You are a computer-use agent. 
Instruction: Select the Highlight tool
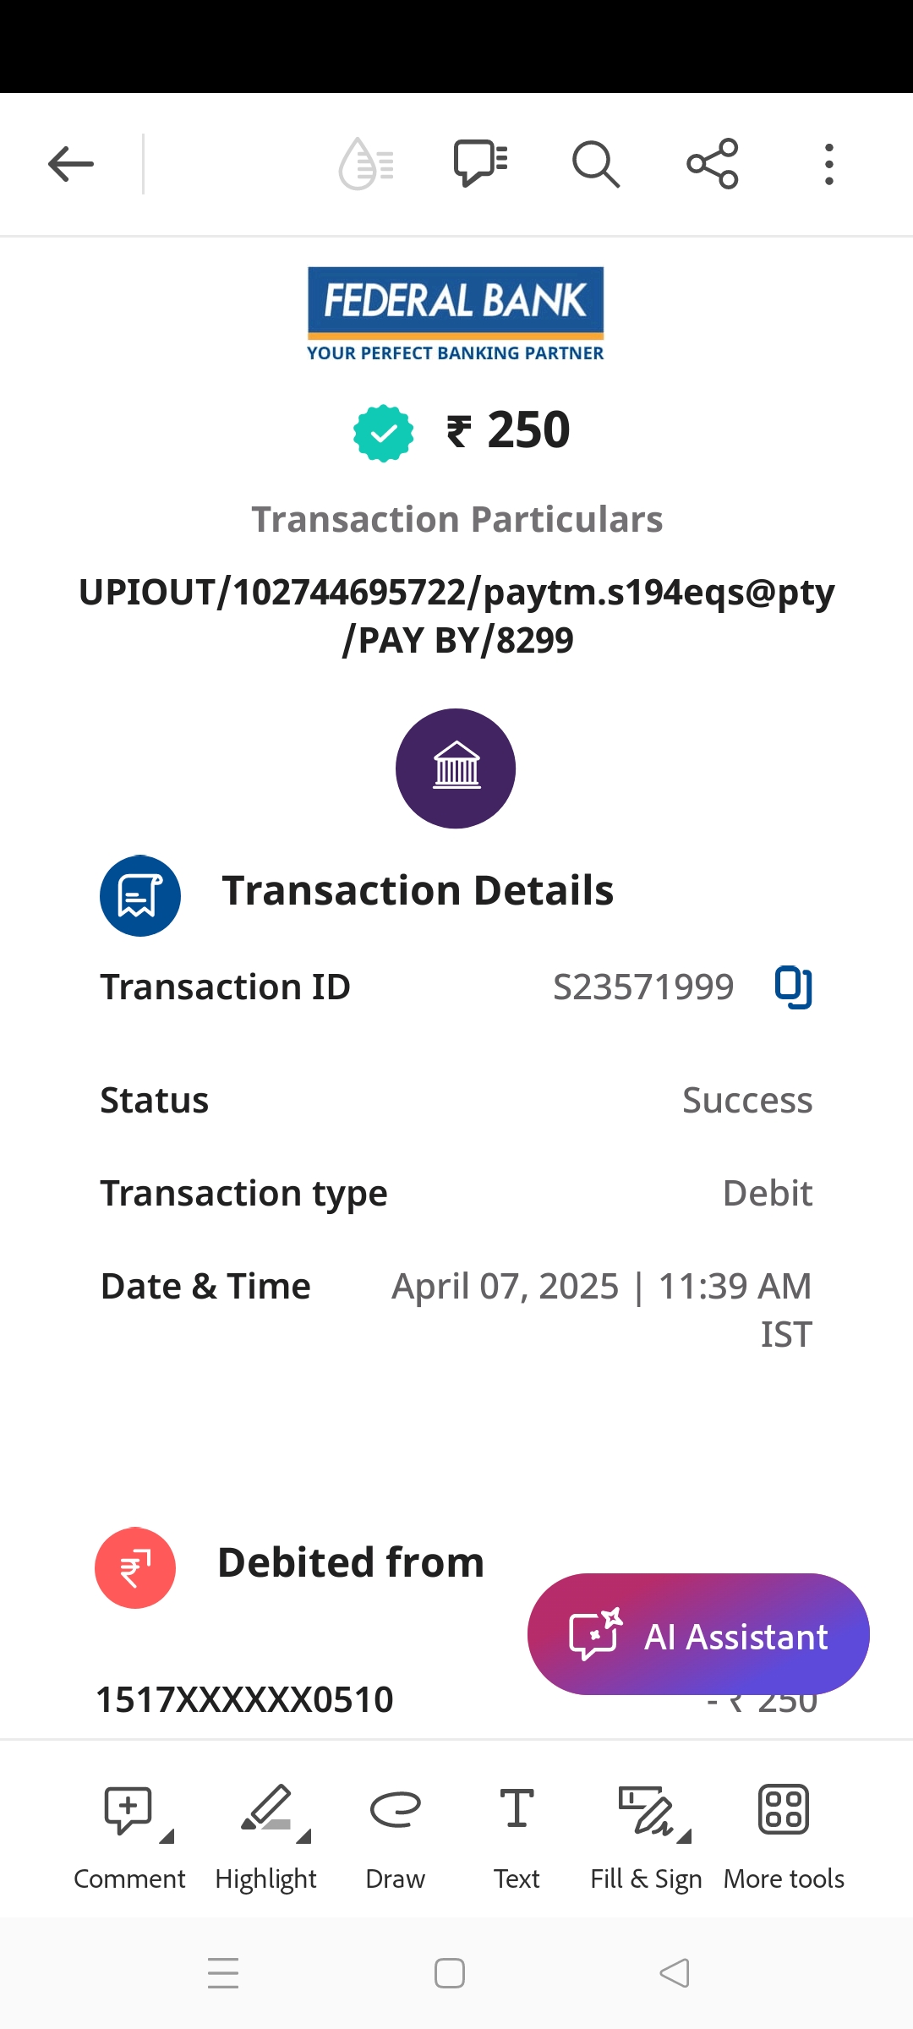tap(265, 1811)
